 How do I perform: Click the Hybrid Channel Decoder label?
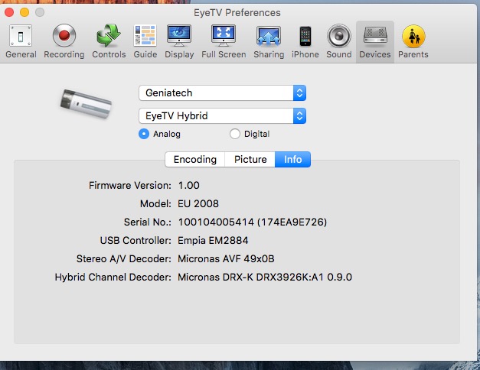tap(113, 277)
